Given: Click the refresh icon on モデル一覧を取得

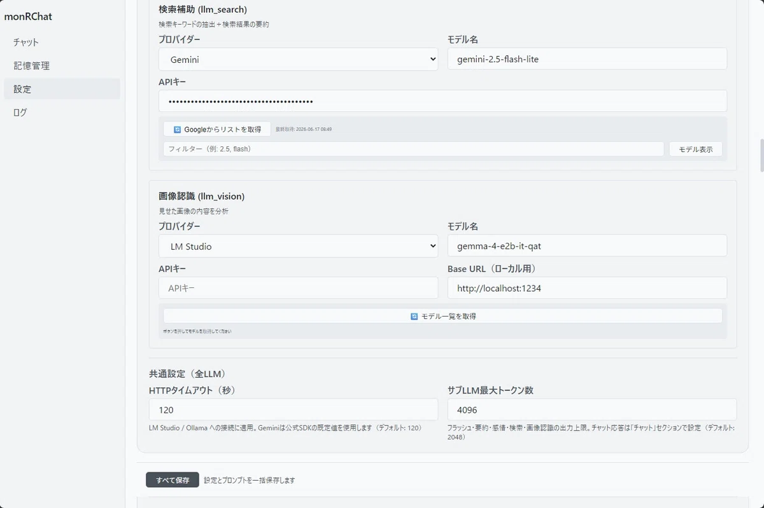Looking at the screenshot, I should 414,316.
